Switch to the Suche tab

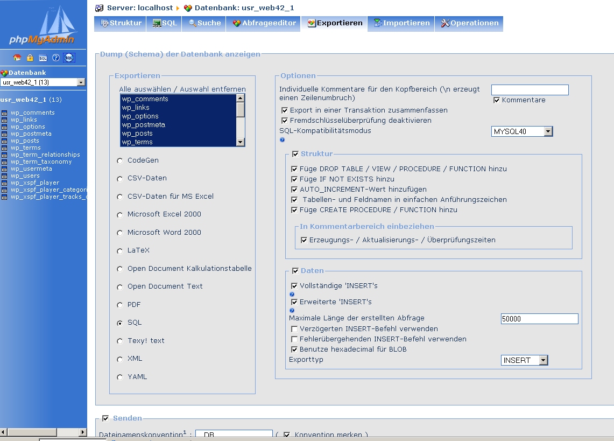click(204, 23)
